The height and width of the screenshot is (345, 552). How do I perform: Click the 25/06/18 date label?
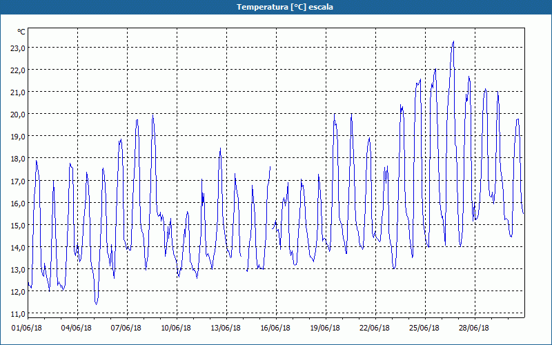coord(424,328)
